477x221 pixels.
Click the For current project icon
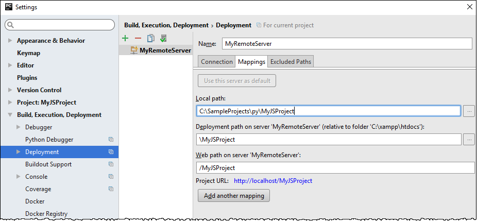(259, 25)
